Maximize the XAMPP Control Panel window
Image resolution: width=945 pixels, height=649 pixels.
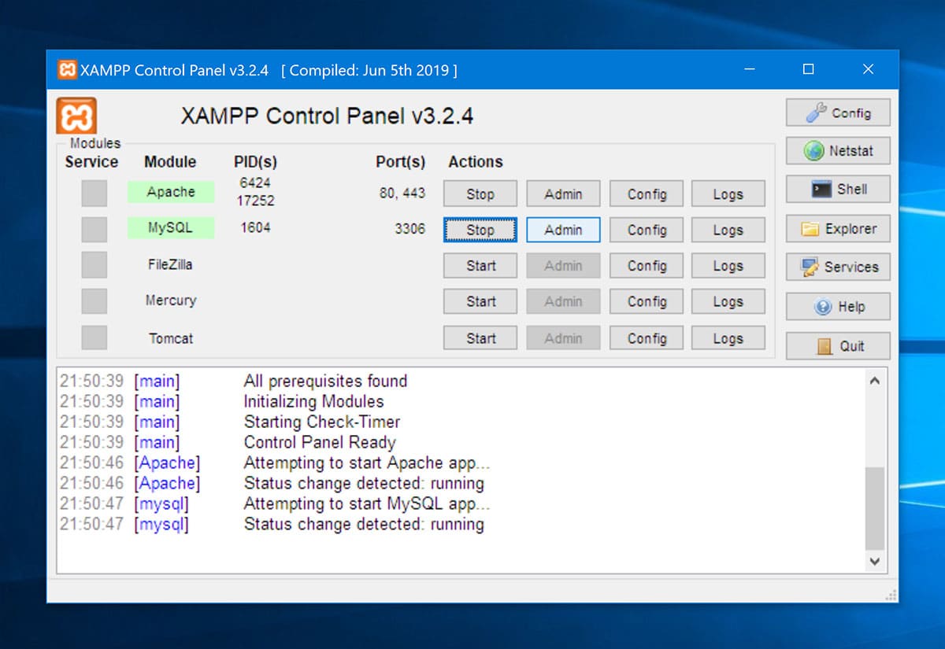click(808, 69)
